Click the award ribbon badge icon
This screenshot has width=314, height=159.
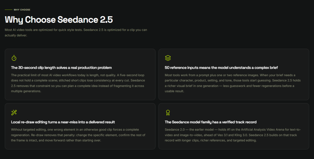point(168,112)
